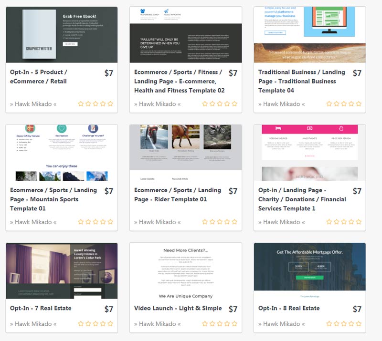Viewport: 382px width, 341px height.
Task: Give Mountain Sports Template 01 two stars
Action: pos(88,222)
